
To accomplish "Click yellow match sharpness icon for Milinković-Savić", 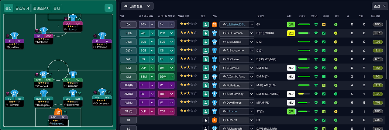I will coord(324,25).
